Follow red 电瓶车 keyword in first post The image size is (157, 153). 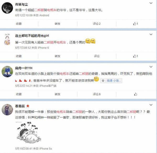coord(52,10)
